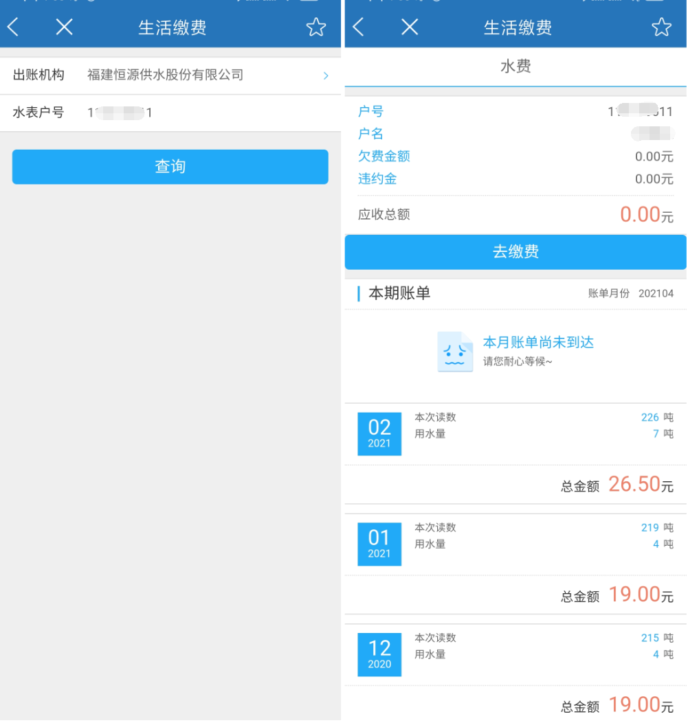The height and width of the screenshot is (725, 688).
Task: Tap the sad-face bill not arrived icon
Action: tap(455, 352)
